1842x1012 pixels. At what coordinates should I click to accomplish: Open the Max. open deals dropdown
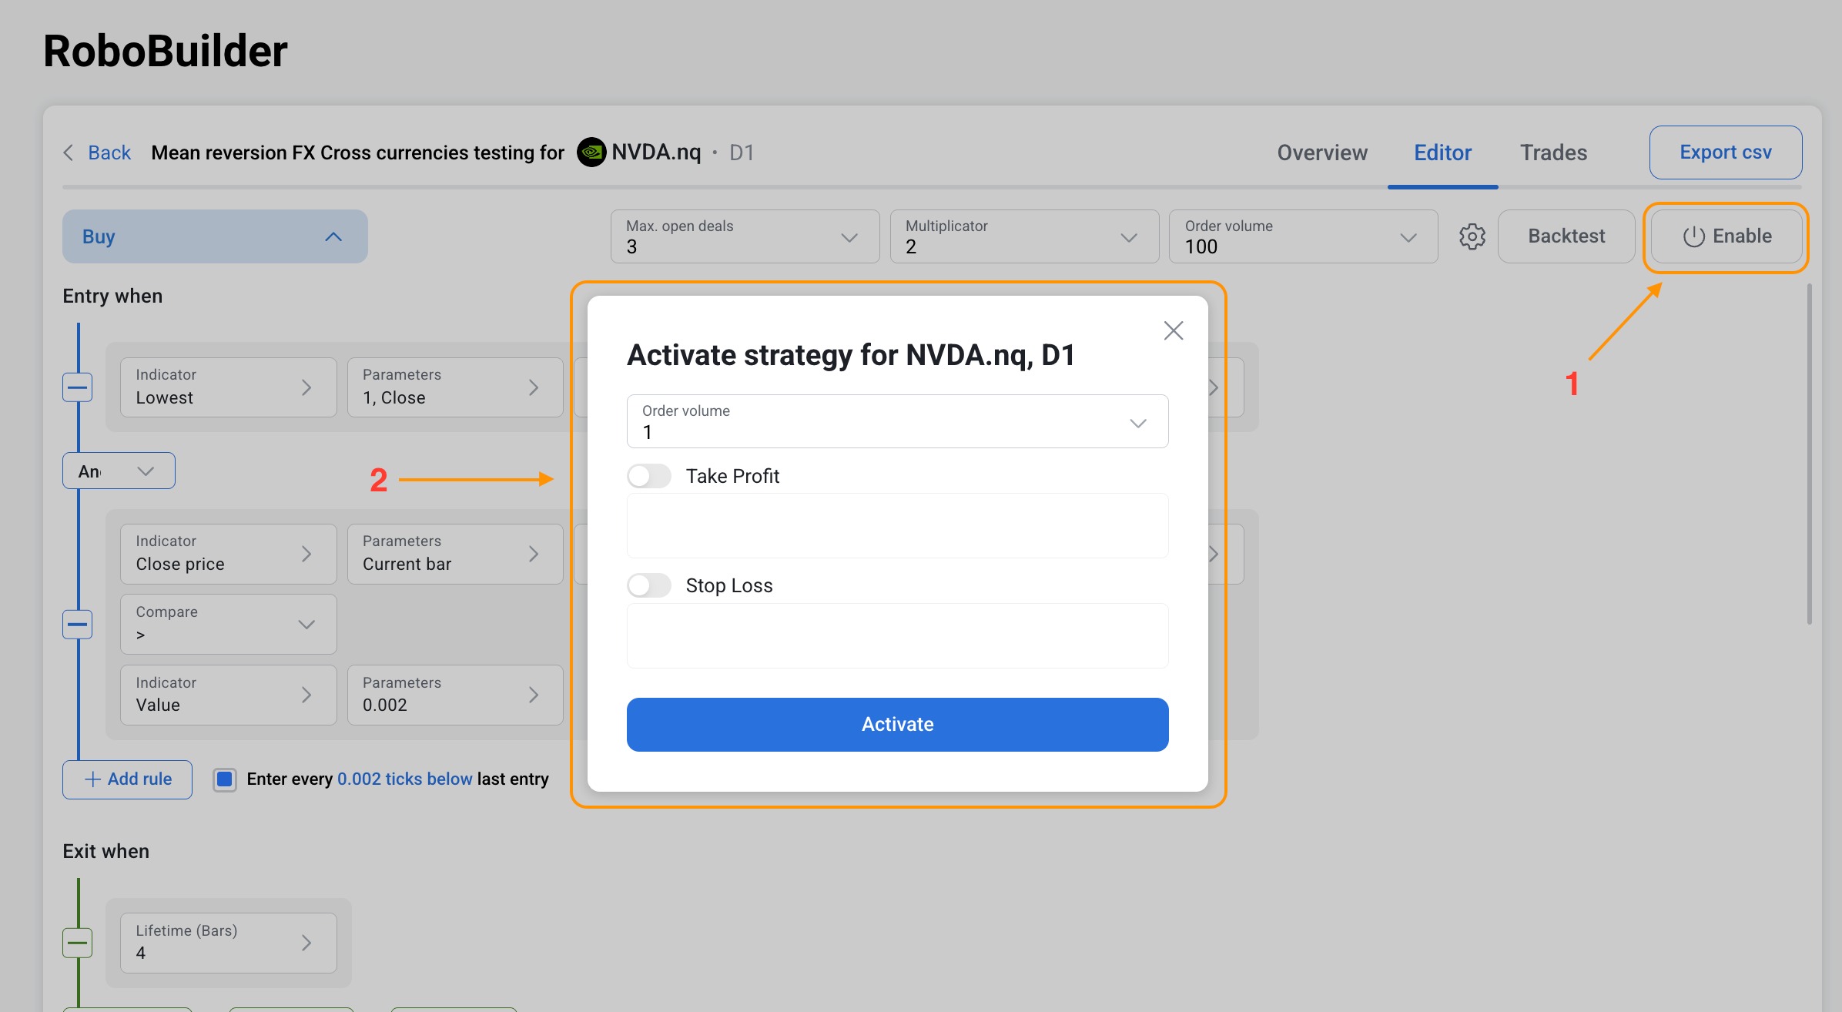849,237
